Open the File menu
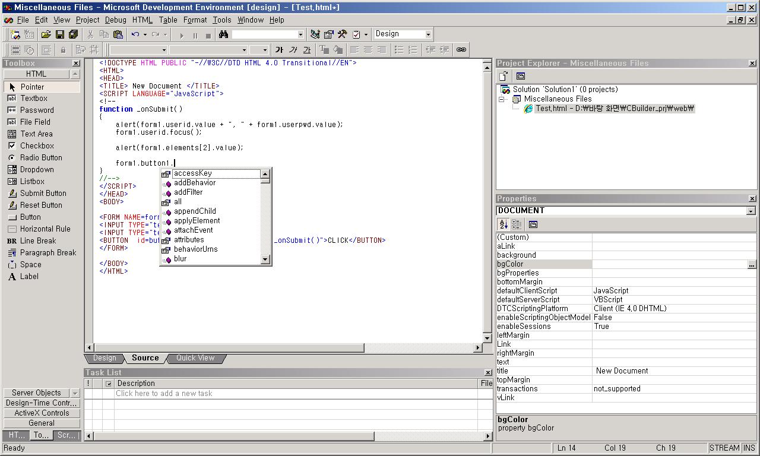Screen dimensions: 760x456 click(23, 20)
